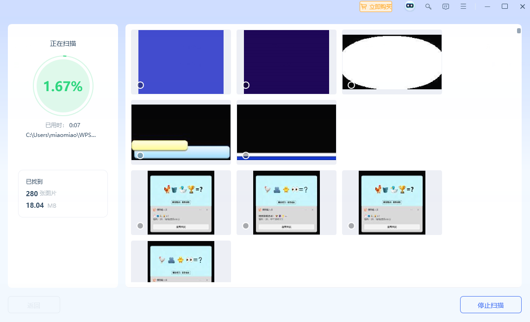Open the robot assistant icon
This screenshot has height=322, width=530.
410,6
